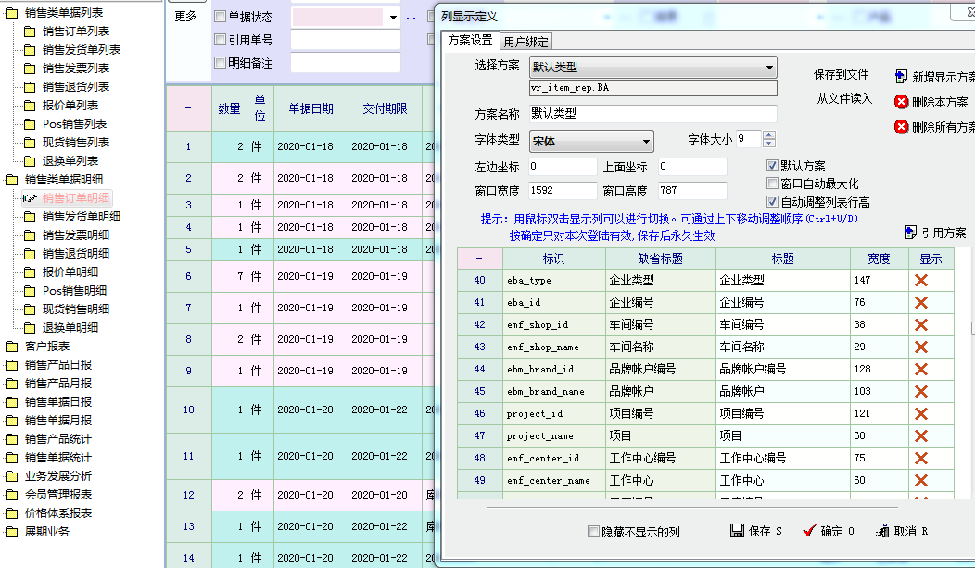Viewport: 975px width, 568px height.
Task: Click the 取消 undo arrow icon
Action: (880, 531)
